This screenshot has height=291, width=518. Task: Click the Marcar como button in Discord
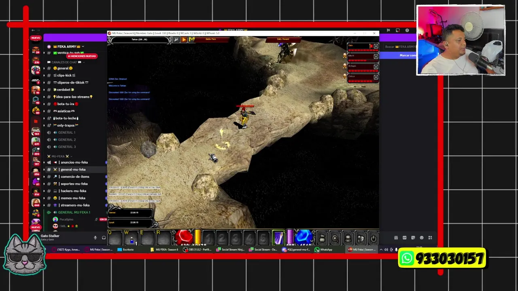(x=408, y=55)
